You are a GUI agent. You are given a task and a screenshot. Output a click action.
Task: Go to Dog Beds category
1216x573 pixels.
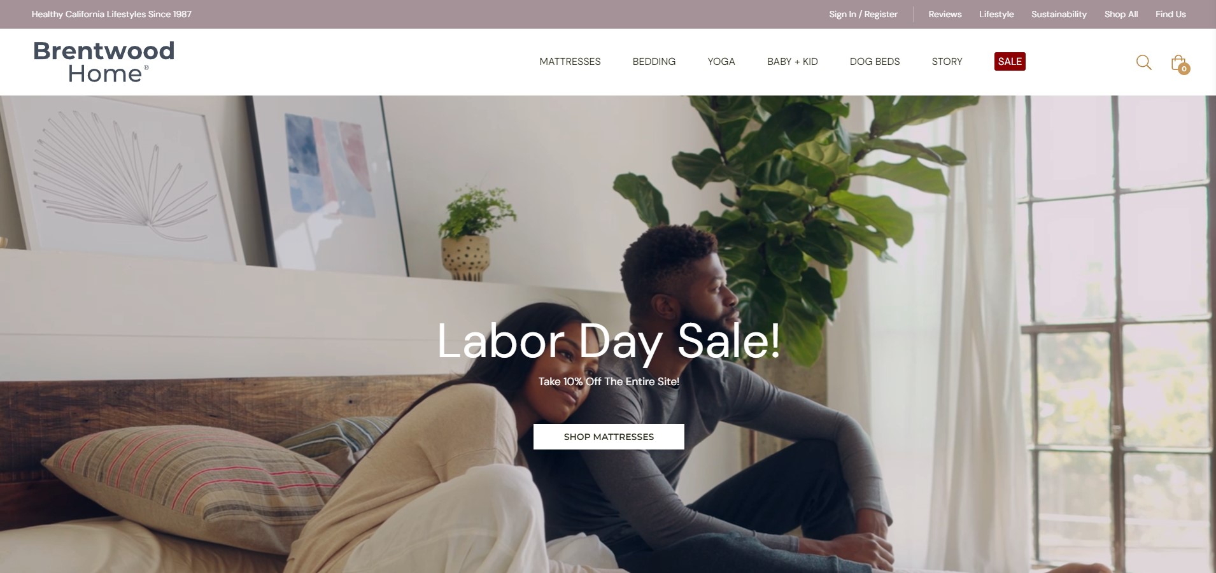click(875, 62)
